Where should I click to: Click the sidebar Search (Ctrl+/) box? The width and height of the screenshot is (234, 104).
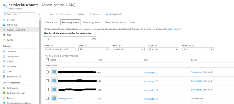click(20, 14)
